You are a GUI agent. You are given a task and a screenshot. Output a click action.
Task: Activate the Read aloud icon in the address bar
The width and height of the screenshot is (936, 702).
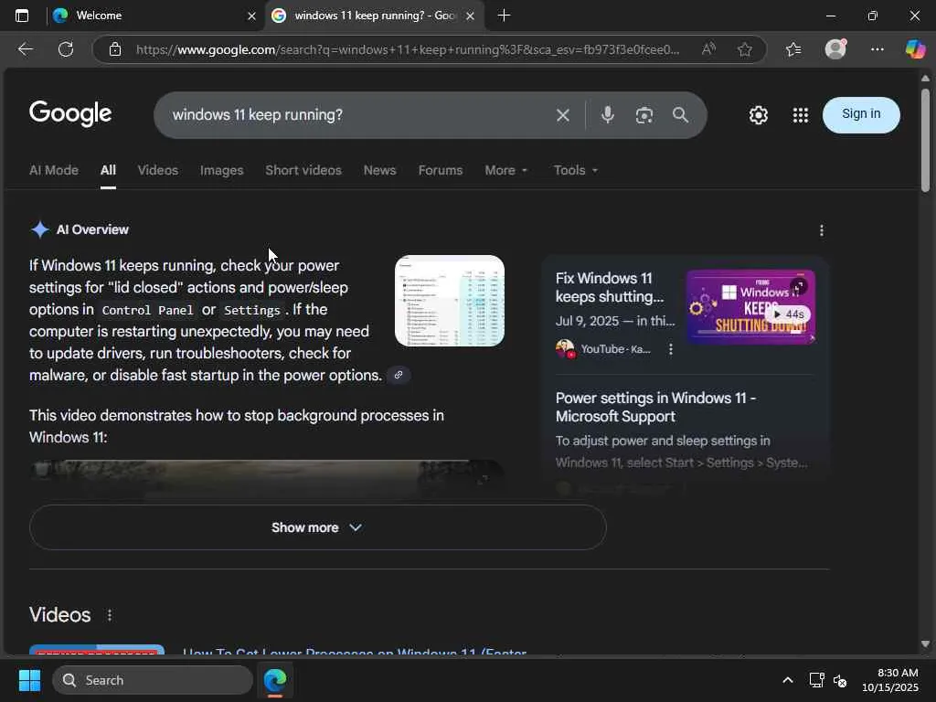[x=708, y=49]
